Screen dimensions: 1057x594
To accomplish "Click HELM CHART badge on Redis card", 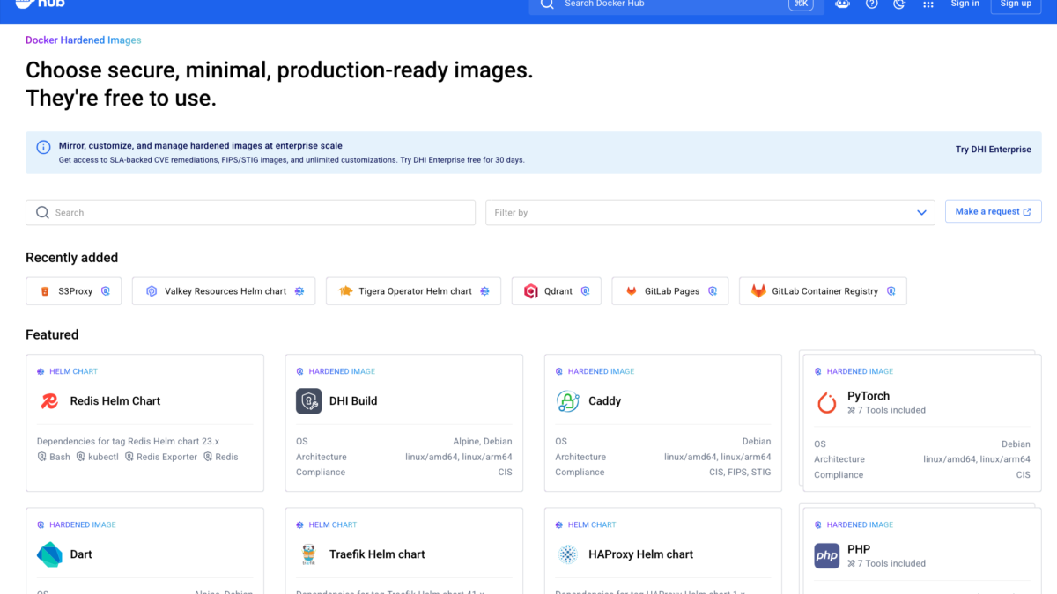I will click(x=67, y=371).
